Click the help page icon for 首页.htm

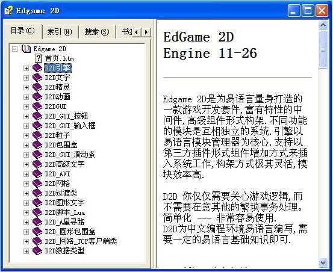(39, 58)
